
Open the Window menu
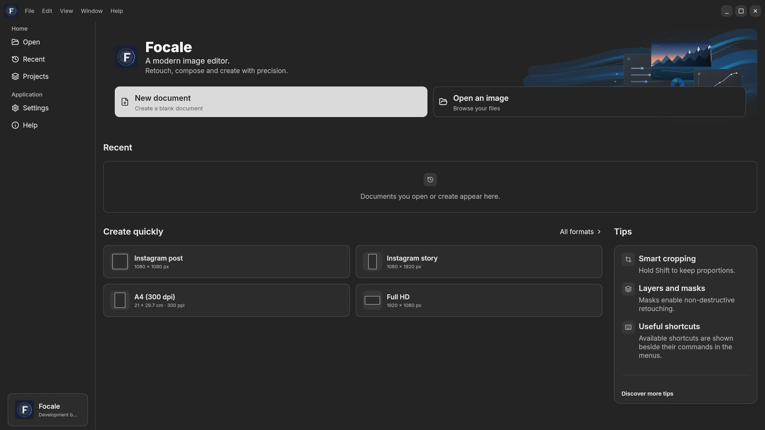pos(92,11)
